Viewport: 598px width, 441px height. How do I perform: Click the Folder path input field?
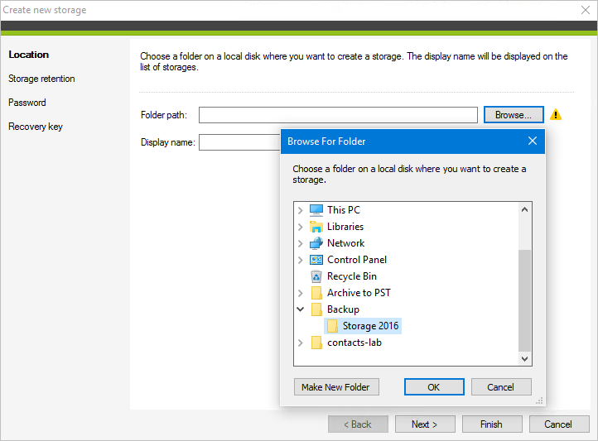(x=338, y=115)
